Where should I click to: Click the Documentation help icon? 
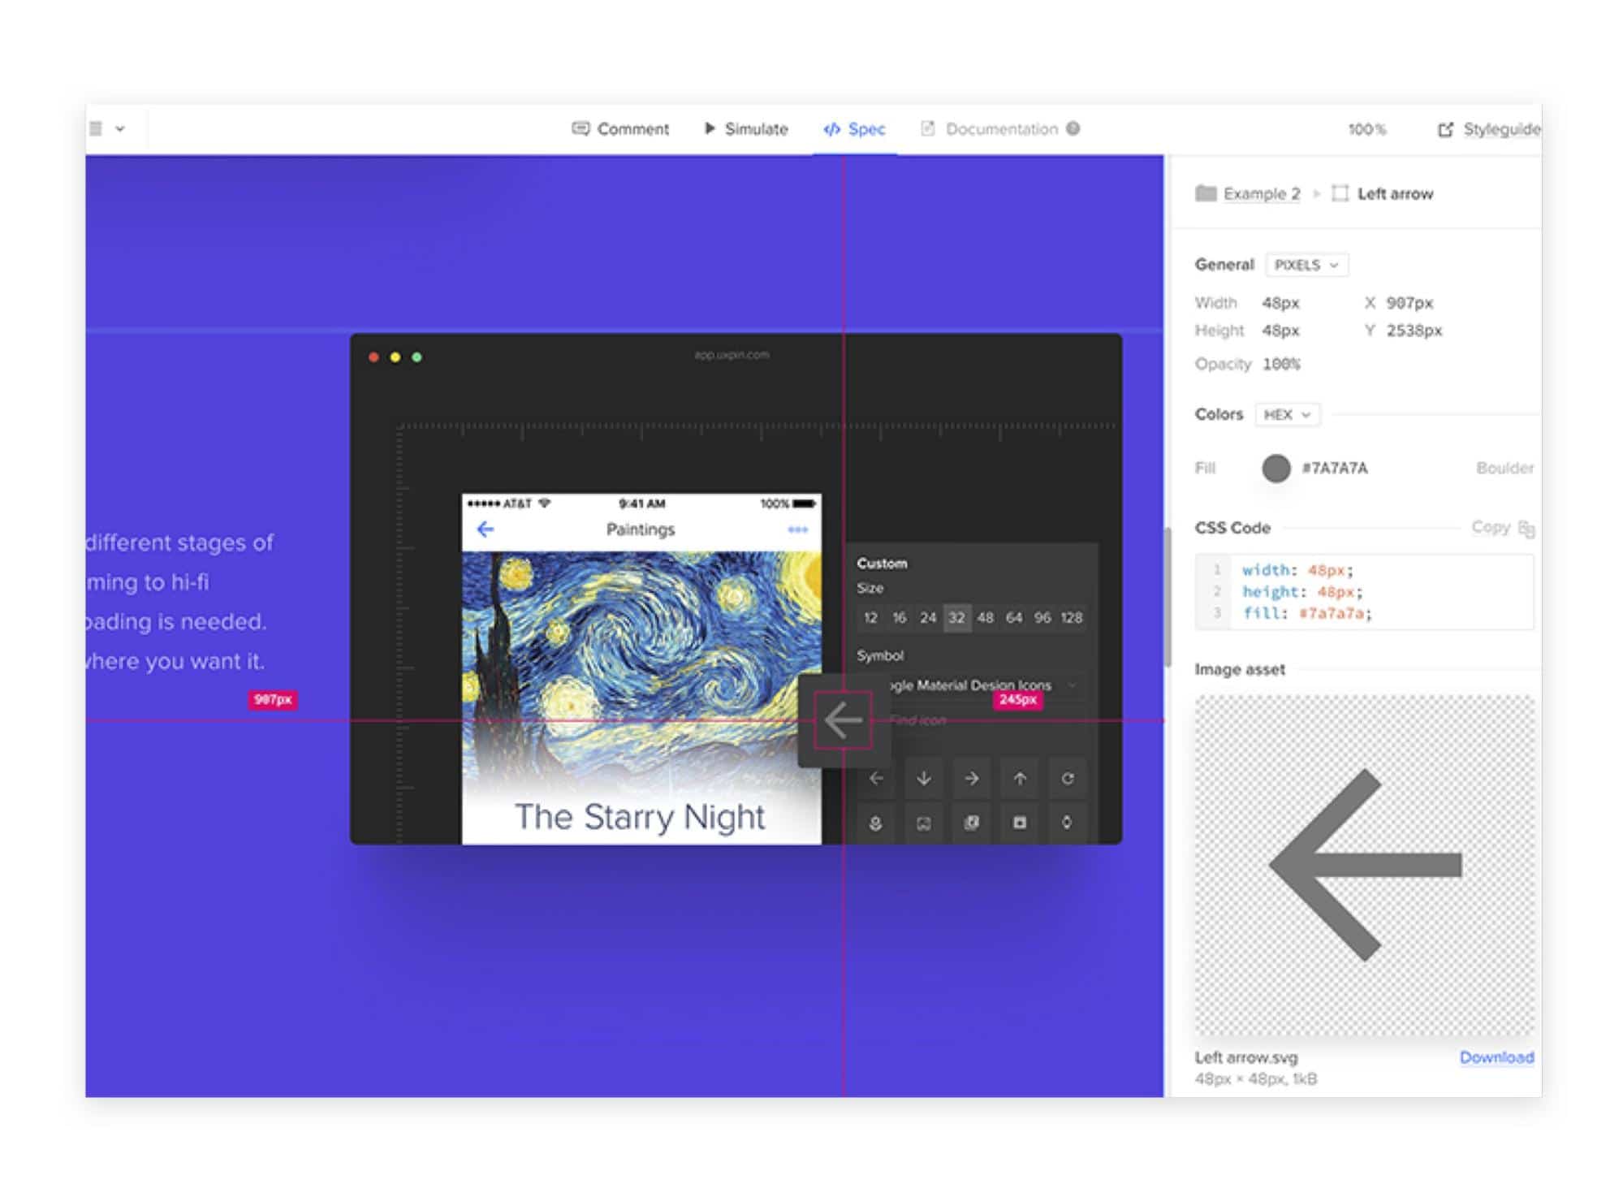(1073, 128)
